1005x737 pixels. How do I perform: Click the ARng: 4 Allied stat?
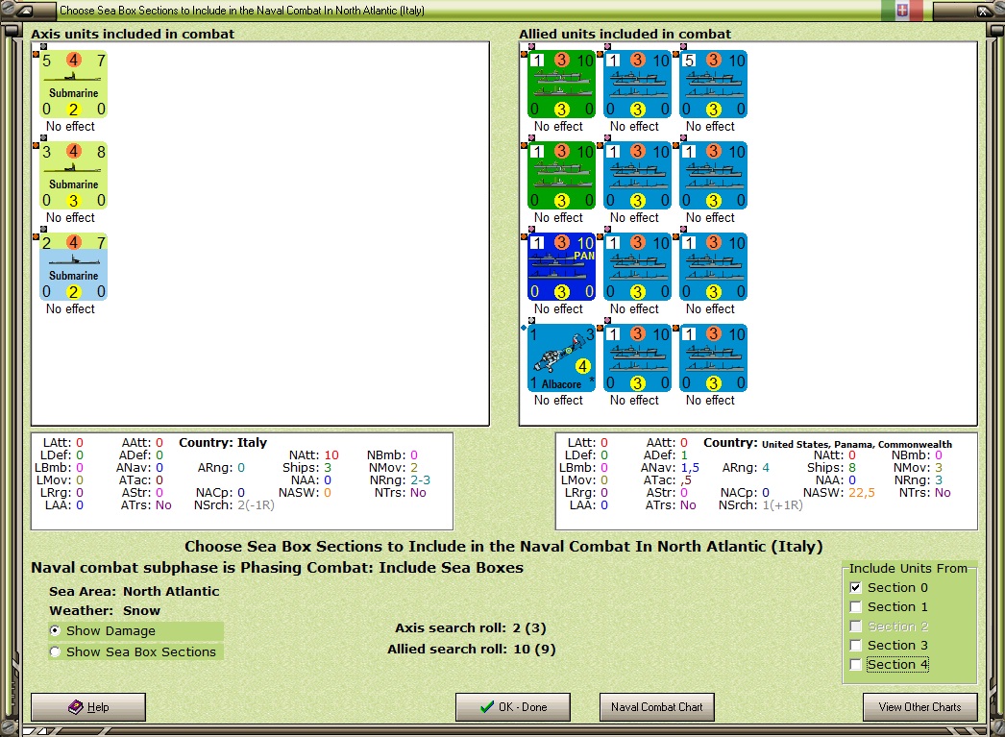coord(746,468)
